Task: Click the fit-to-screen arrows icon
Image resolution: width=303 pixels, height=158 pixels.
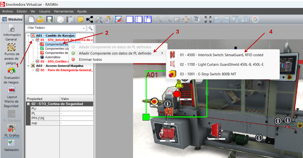Action: 208,19
